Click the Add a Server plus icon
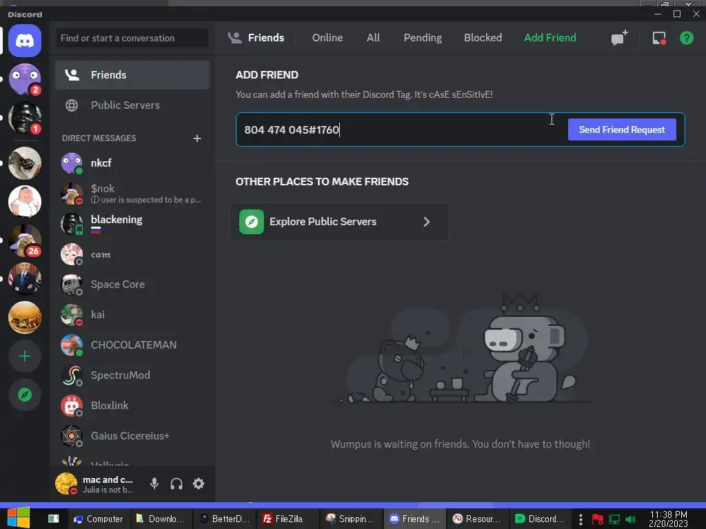Viewport: 706px width, 529px height. pyautogui.click(x=25, y=356)
